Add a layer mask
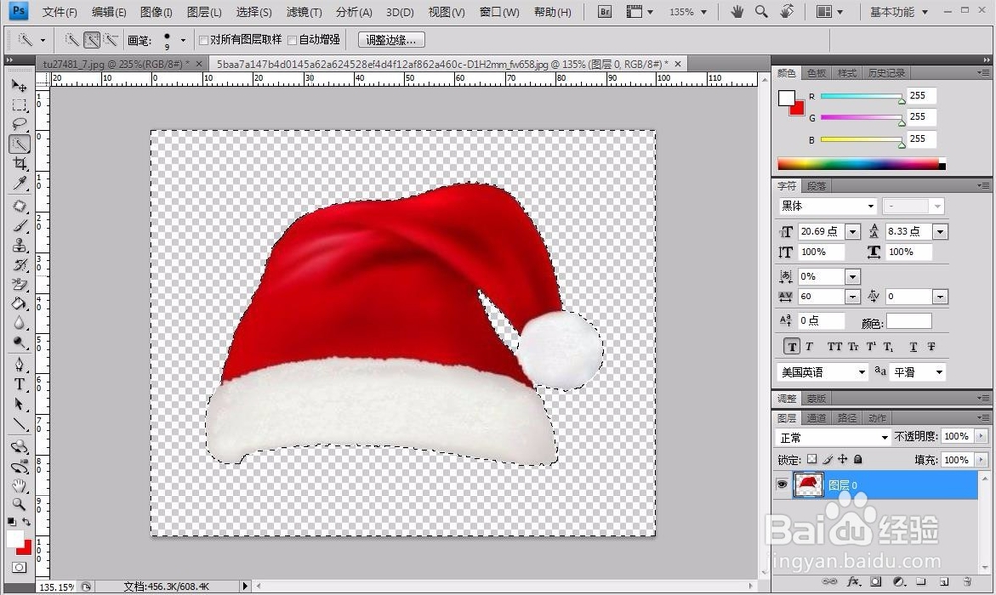 coord(875,581)
